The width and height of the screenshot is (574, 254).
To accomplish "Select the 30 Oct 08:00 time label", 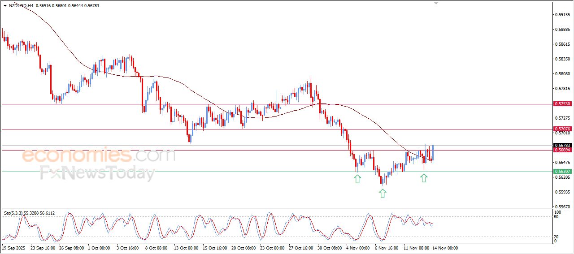I will [330, 247].
